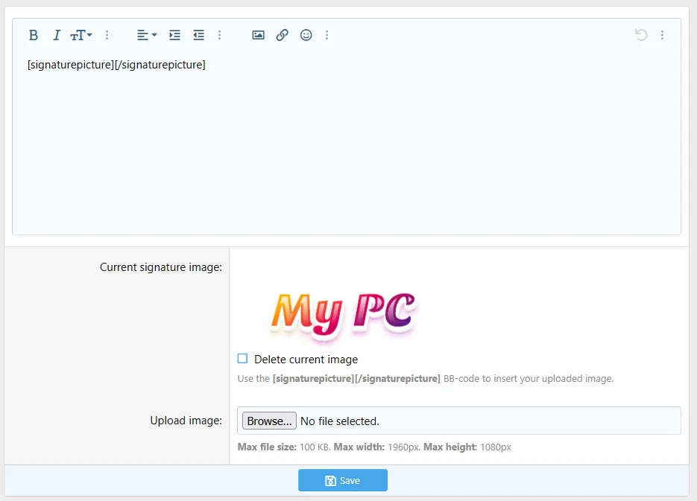This screenshot has height=501, width=697.
Task: Open more insert options menu
Action: coord(327,35)
